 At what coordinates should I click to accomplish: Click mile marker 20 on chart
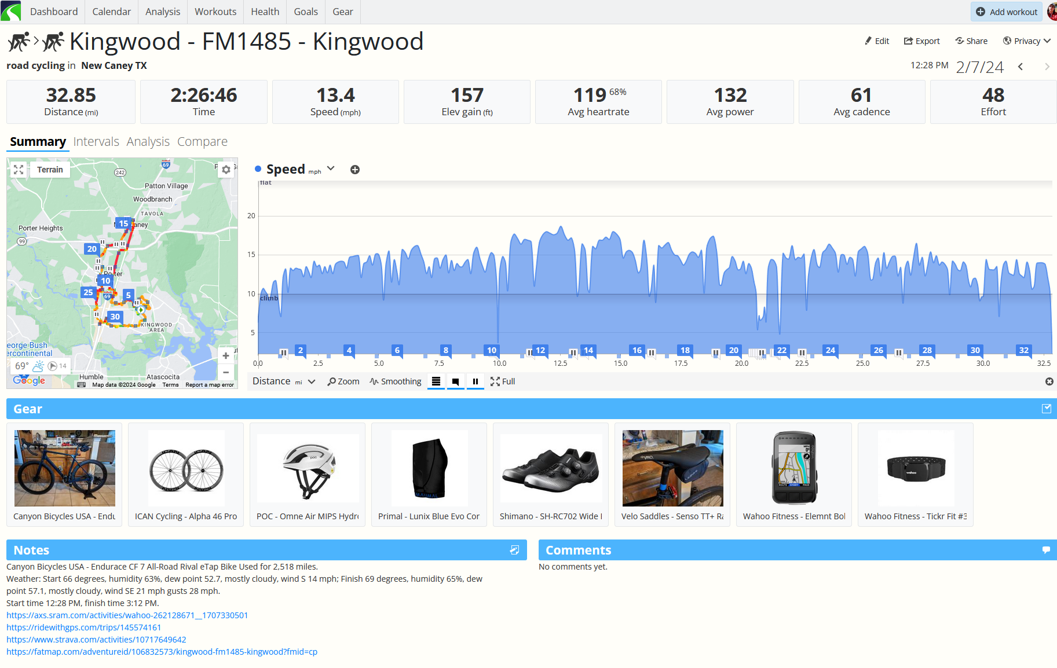734,350
